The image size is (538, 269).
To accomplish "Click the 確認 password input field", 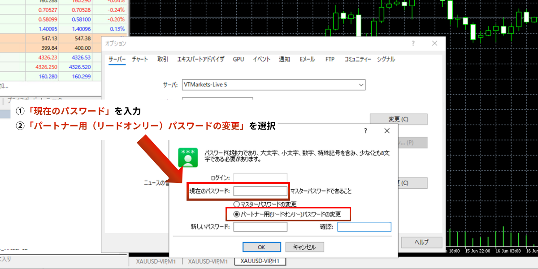I will point(364,227).
